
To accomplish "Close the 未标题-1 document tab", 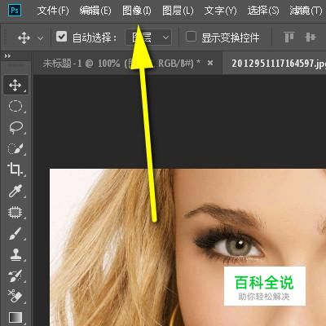I will pos(210,63).
